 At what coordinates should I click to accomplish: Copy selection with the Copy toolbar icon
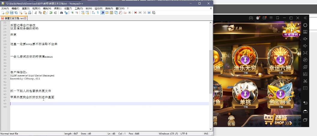[40, 13]
